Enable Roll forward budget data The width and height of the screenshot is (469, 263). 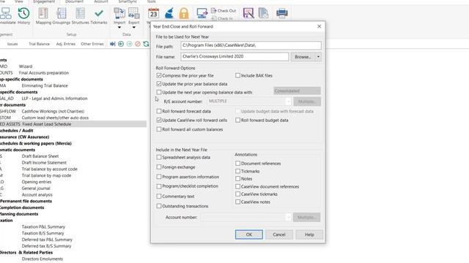tap(237, 120)
